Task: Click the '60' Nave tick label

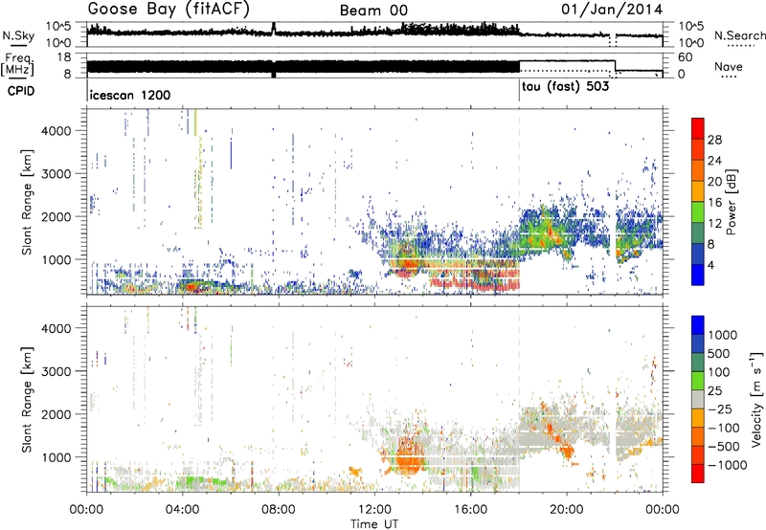Action: (686, 57)
